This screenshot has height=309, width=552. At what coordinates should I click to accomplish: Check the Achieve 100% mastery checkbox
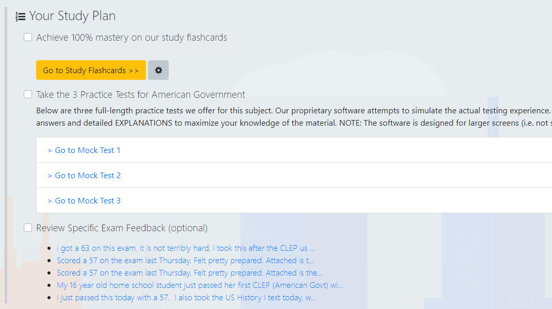click(x=28, y=37)
